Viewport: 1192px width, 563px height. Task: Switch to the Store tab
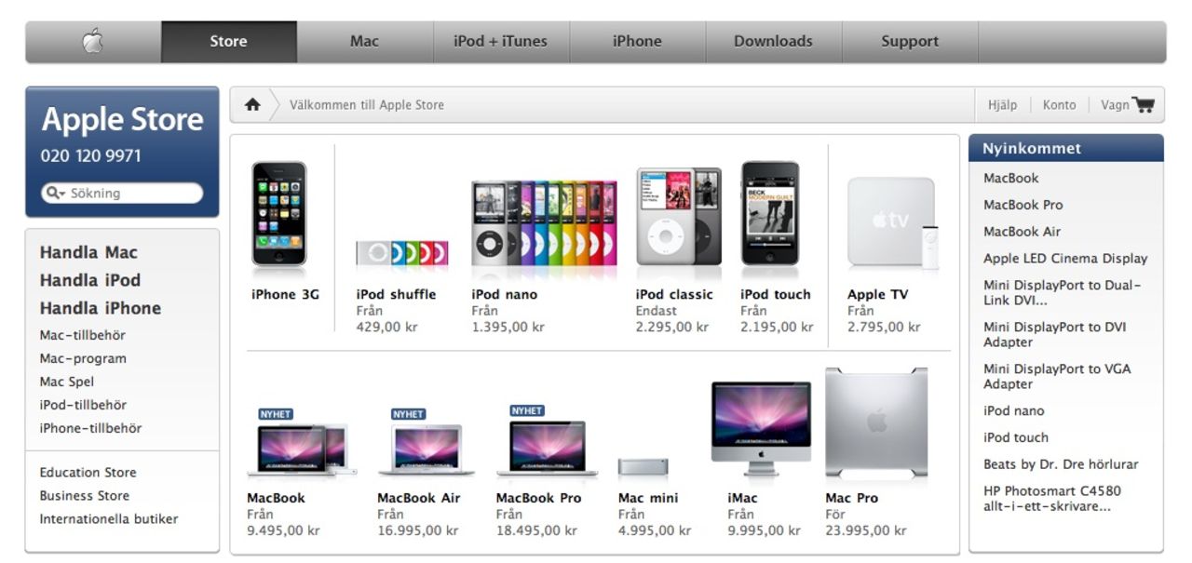[227, 41]
